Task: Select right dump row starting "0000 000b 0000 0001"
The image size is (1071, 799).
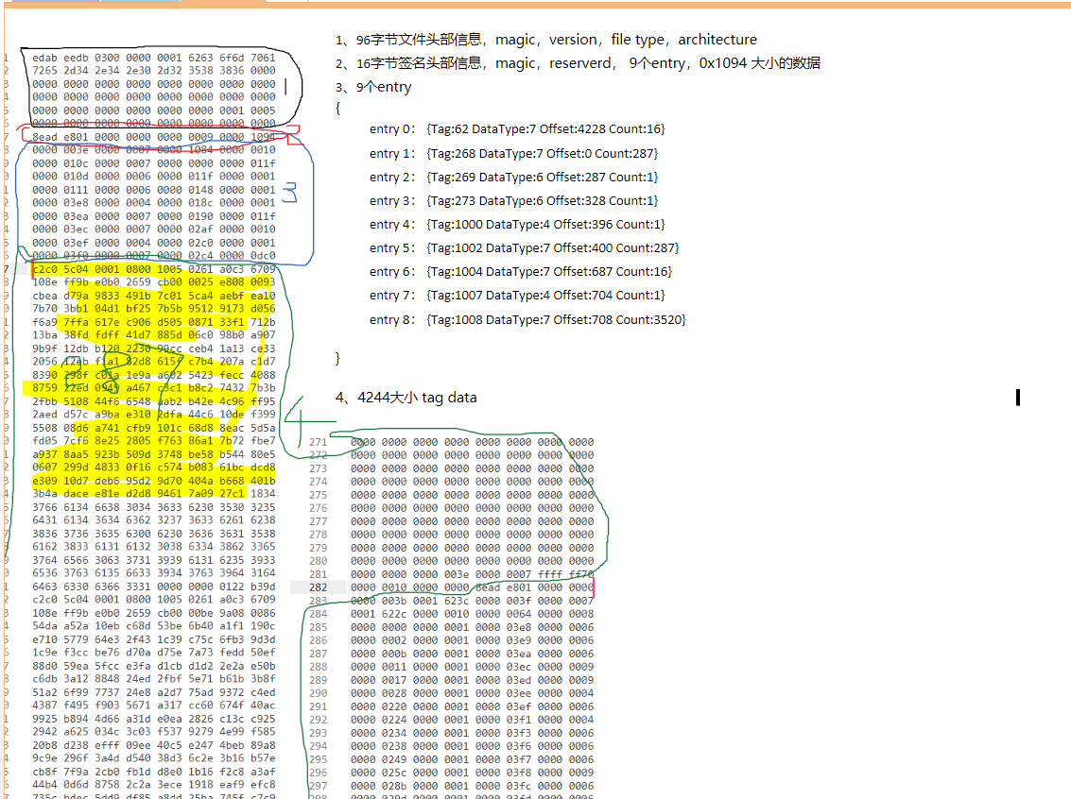Action: tap(472, 654)
